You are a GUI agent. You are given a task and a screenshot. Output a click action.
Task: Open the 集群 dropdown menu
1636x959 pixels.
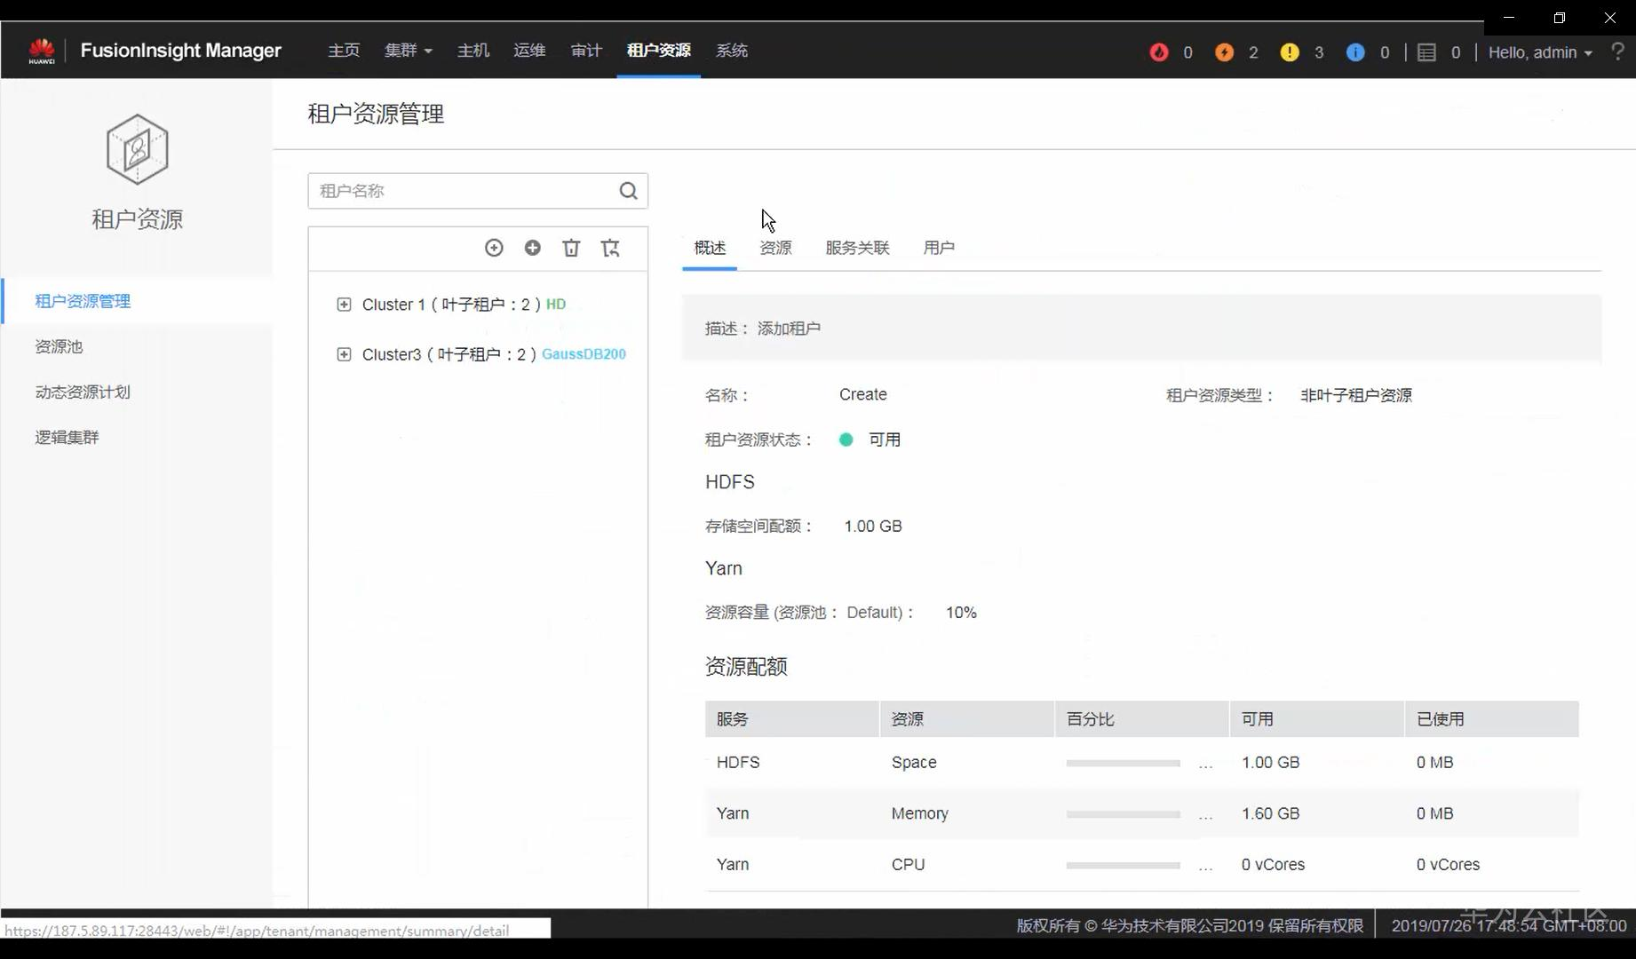click(x=409, y=51)
